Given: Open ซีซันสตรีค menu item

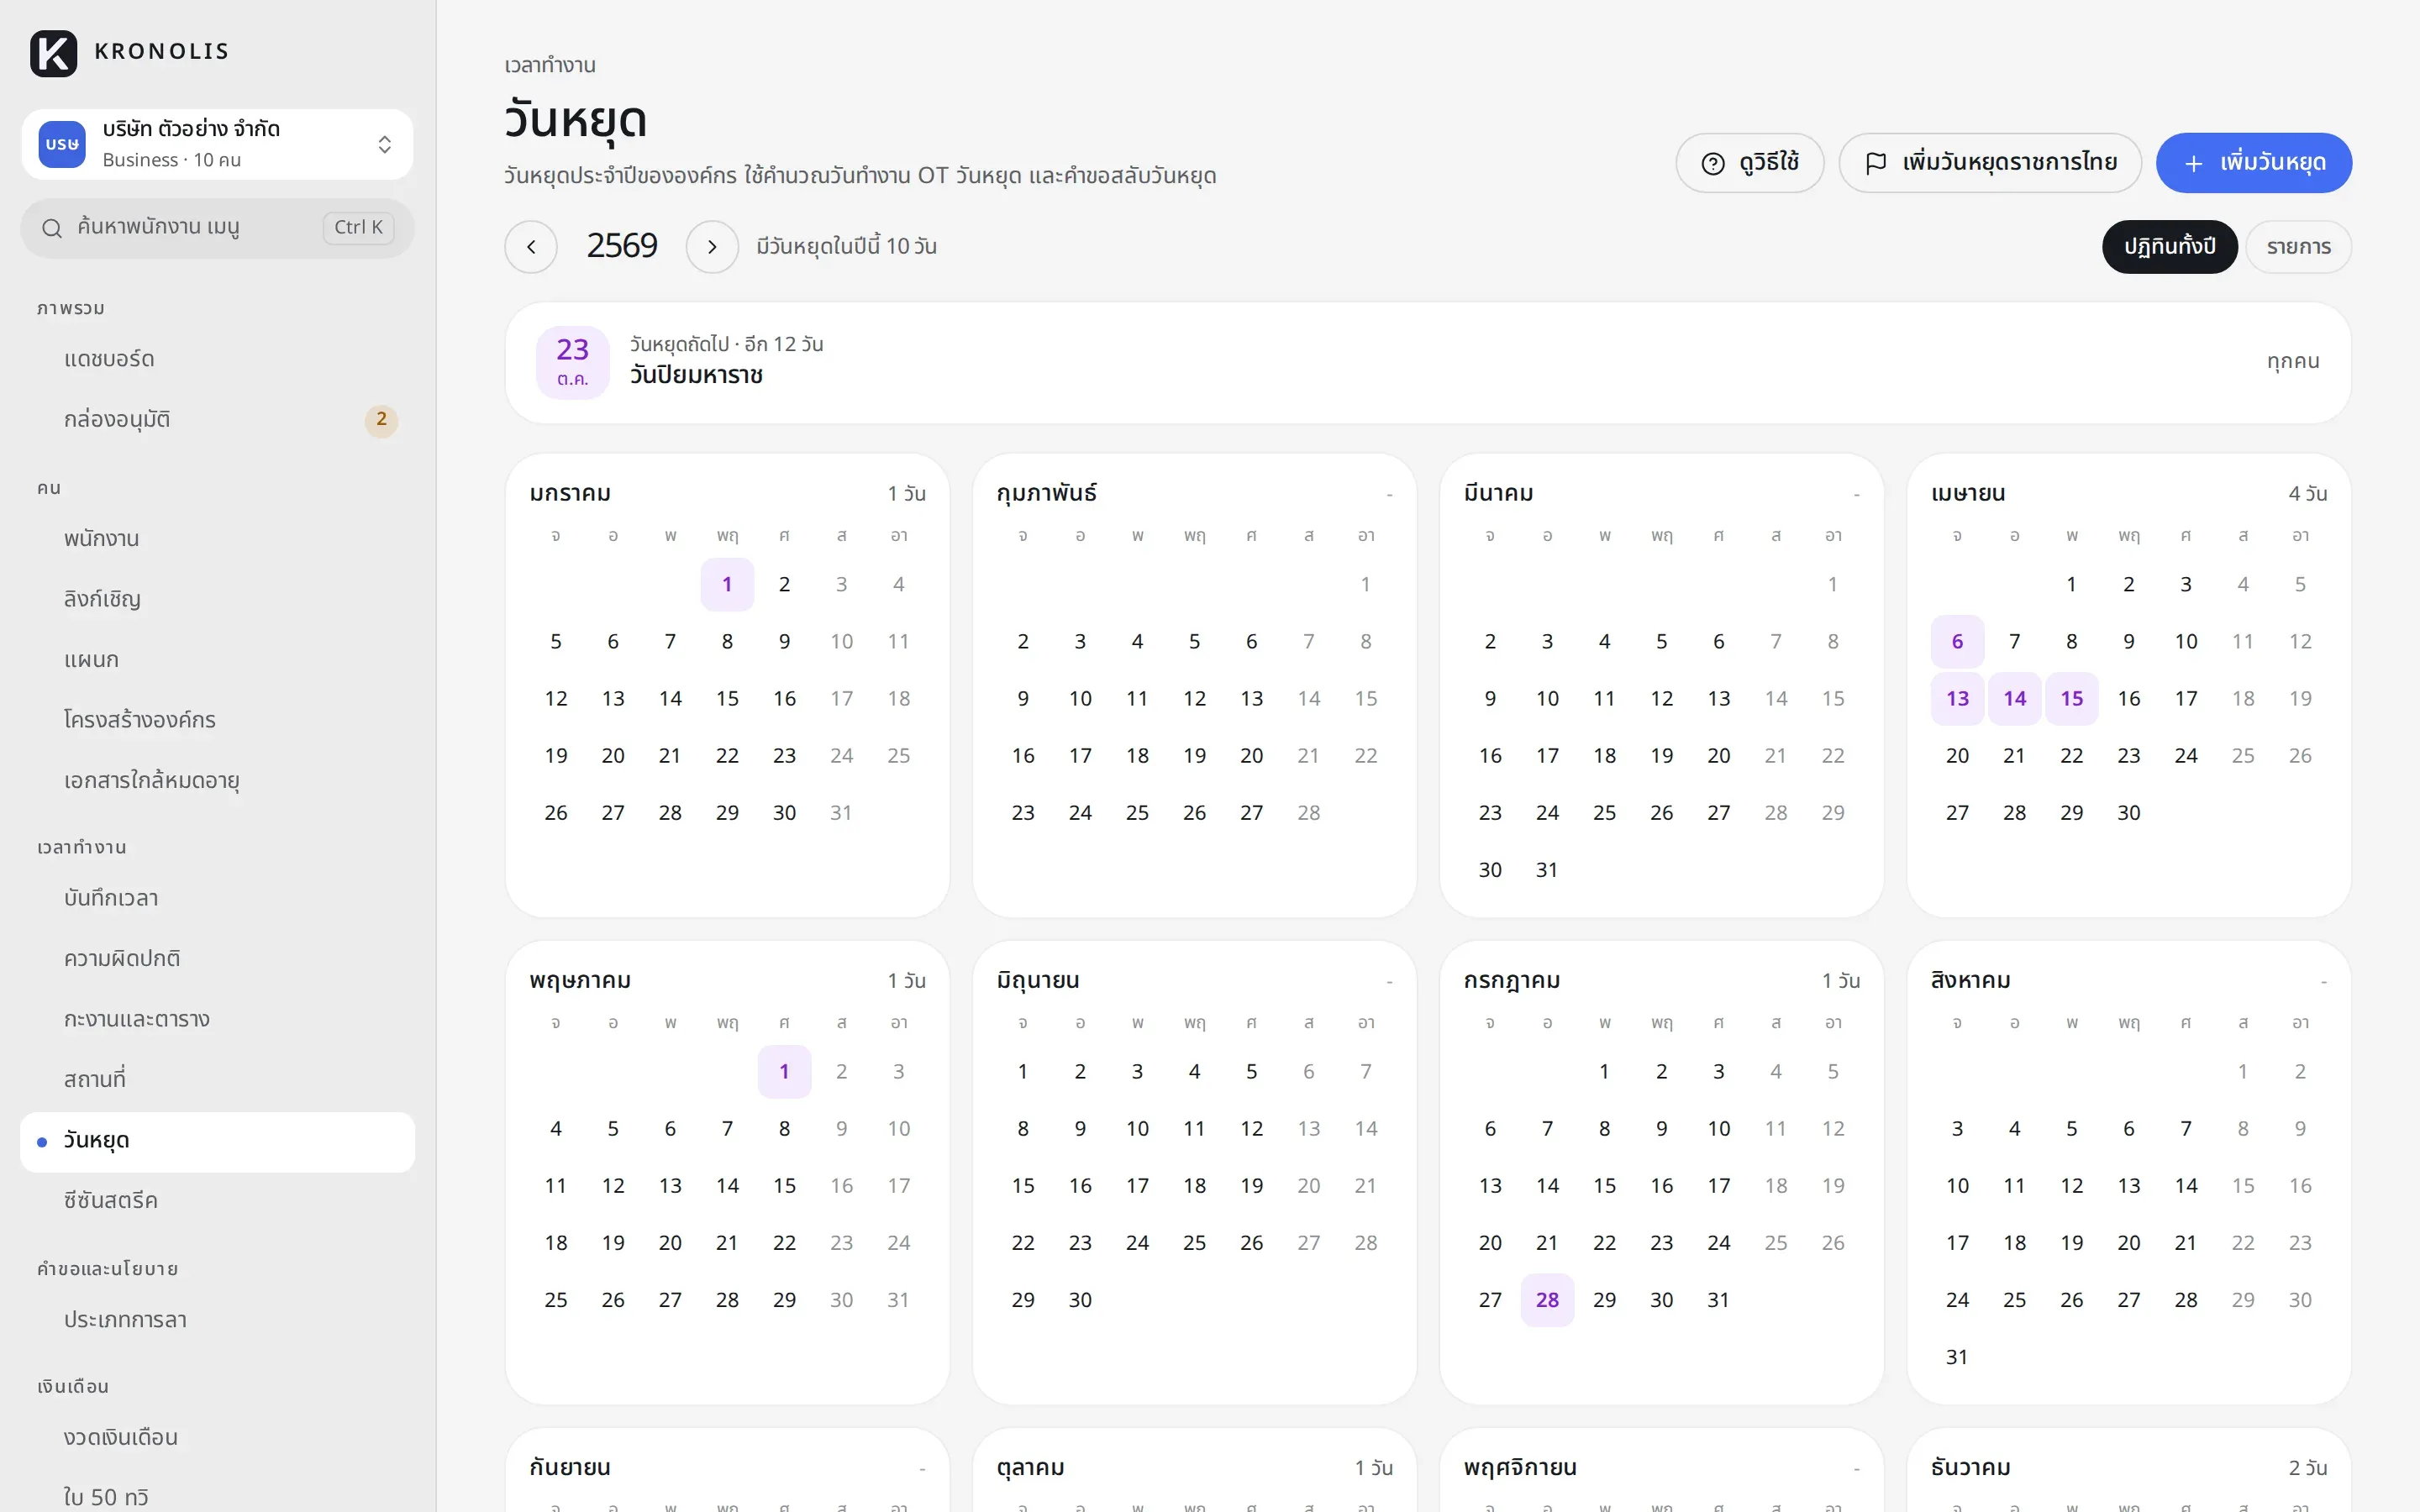Looking at the screenshot, I should [x=217, y=1201].
